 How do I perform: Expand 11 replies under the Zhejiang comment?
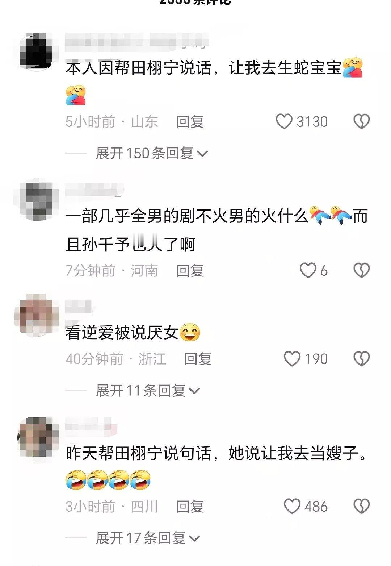[x=148, y=391]
